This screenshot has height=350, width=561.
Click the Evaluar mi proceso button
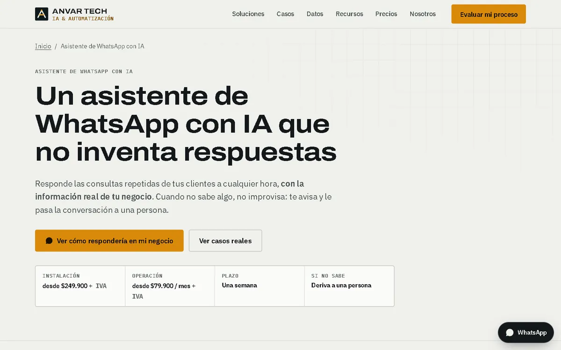coord(489,14)
